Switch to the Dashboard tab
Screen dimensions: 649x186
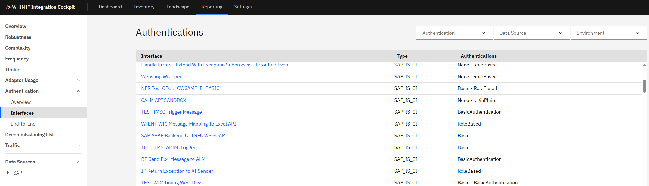[110, 7]
